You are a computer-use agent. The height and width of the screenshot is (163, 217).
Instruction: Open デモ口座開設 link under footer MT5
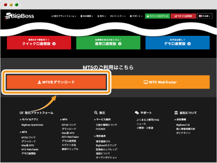[x=29, y=154]
